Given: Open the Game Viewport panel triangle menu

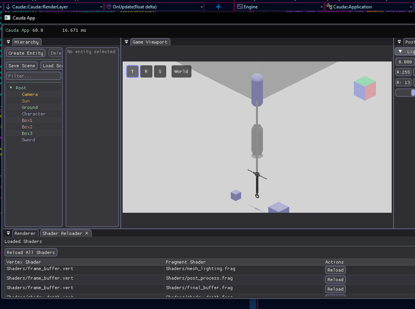Looking at the screenshot, I should point(126,42).
